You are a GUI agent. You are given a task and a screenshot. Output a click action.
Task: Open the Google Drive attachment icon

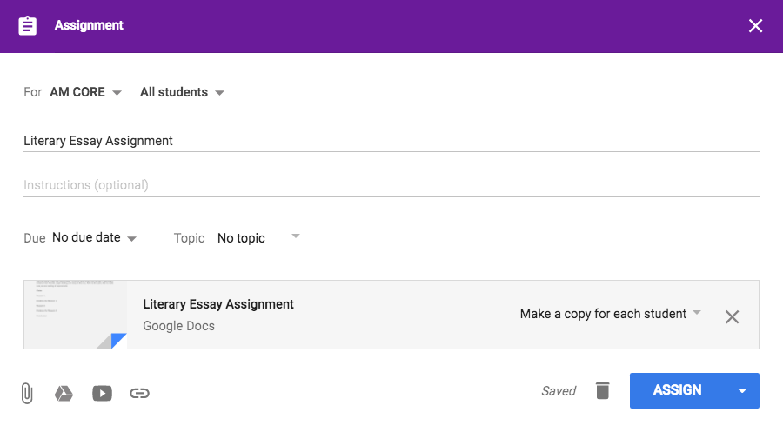pyautogui.click(x=64, y=393)
